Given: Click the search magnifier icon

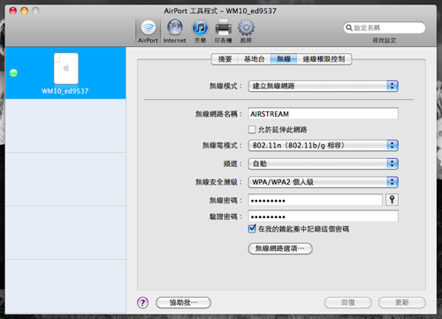Looking at the screenshot, I should [349, 27].
